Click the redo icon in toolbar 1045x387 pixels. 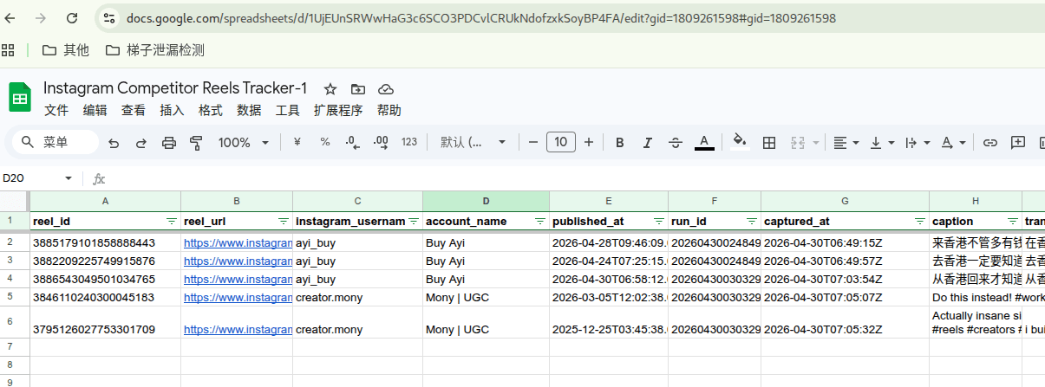point(141,143)
